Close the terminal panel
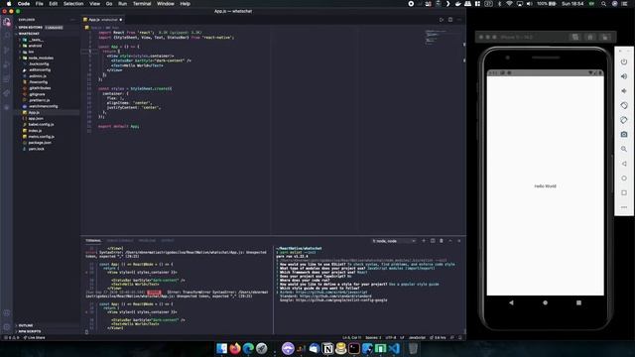 pos(459,241)
